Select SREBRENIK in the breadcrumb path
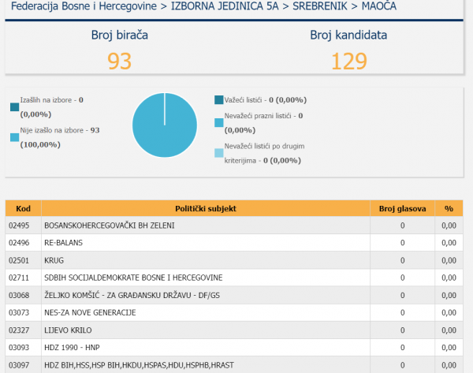473x373 pixels. [320, 6]
